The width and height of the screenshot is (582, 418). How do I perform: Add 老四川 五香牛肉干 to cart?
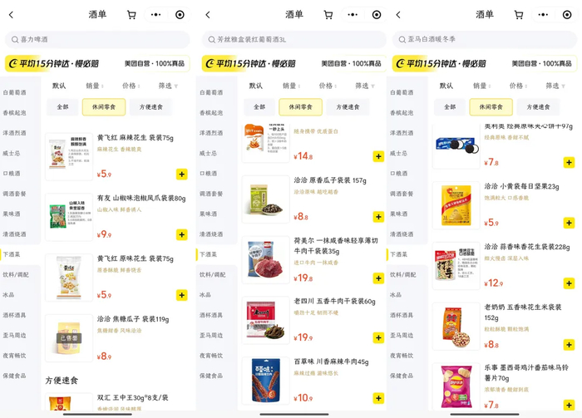tap(378, 337)
